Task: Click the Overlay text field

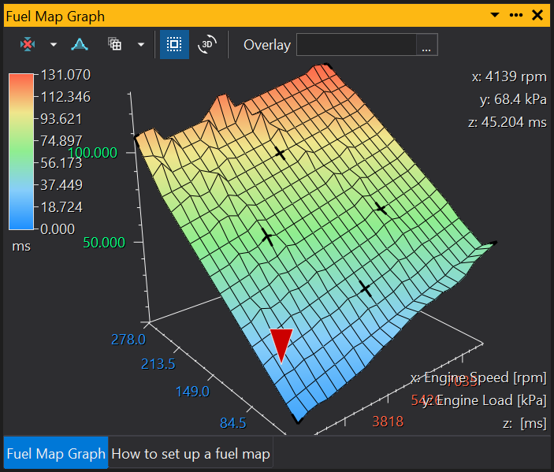Action: pos(355,45)
